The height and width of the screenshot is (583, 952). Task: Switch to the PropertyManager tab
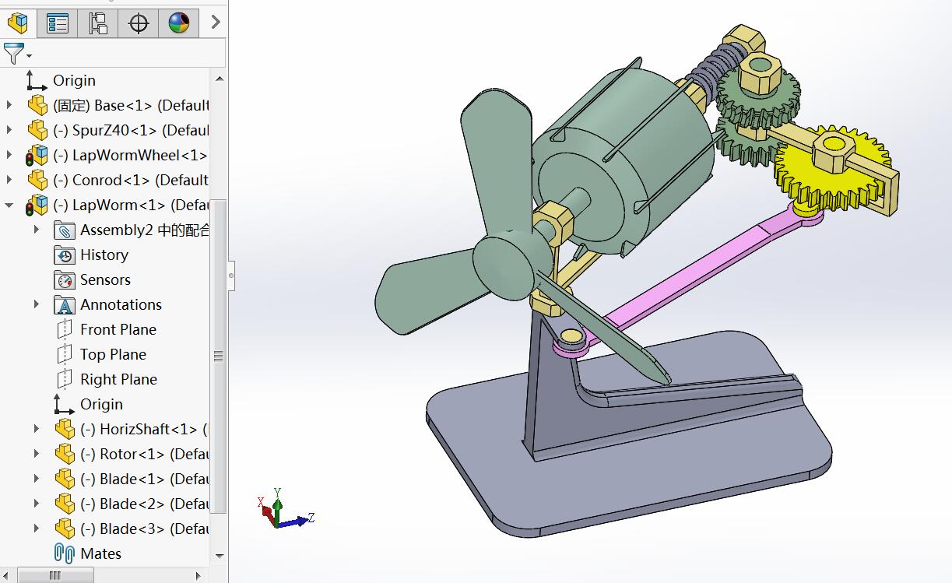pyautogui.click(x=58, y=23)
